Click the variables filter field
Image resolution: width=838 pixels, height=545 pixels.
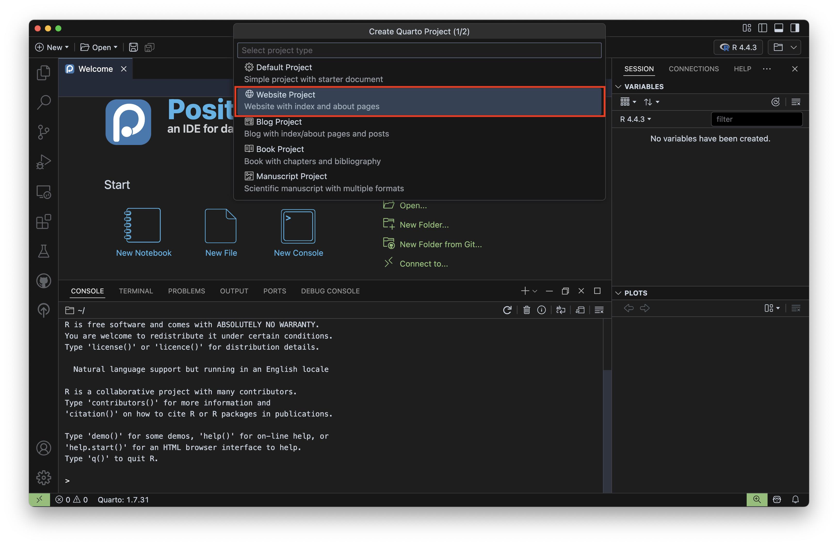click(757, 119)
